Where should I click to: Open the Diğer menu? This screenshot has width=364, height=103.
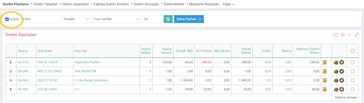tap(228, 4)
